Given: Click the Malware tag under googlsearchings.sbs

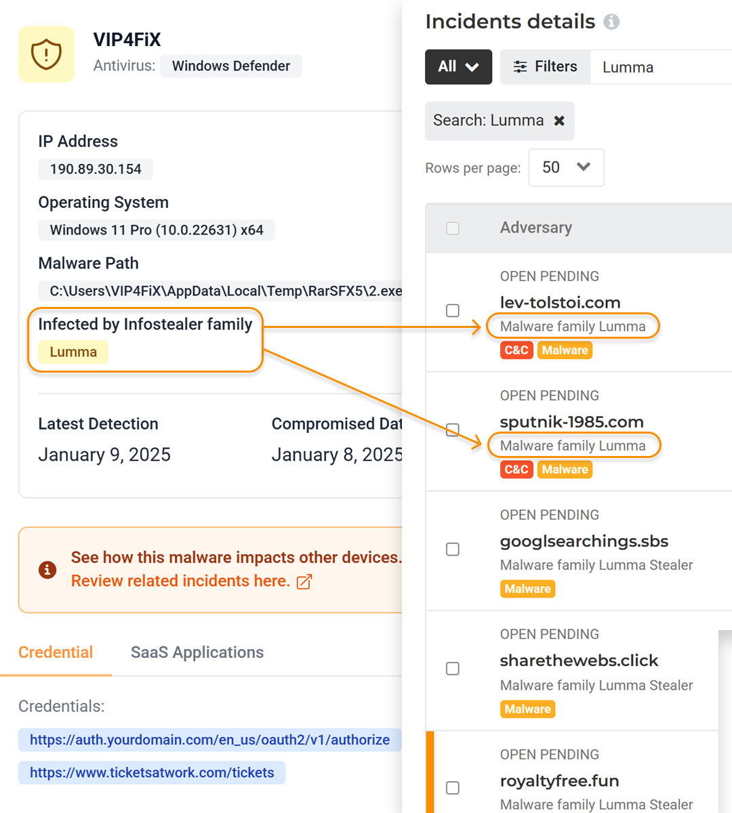Looking at the screenshot, I should (527, 589).
